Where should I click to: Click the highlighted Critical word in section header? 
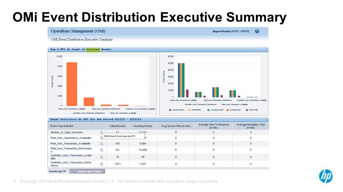93,49
